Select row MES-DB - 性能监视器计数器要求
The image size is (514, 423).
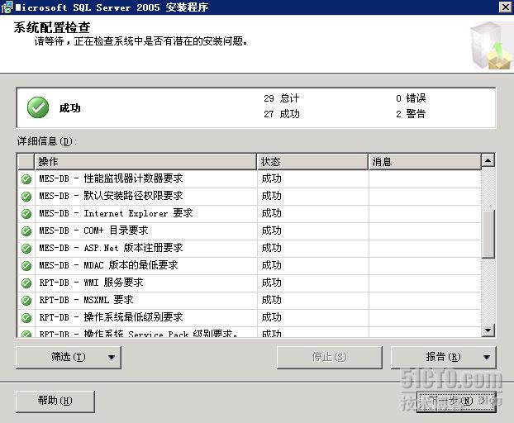249,179
